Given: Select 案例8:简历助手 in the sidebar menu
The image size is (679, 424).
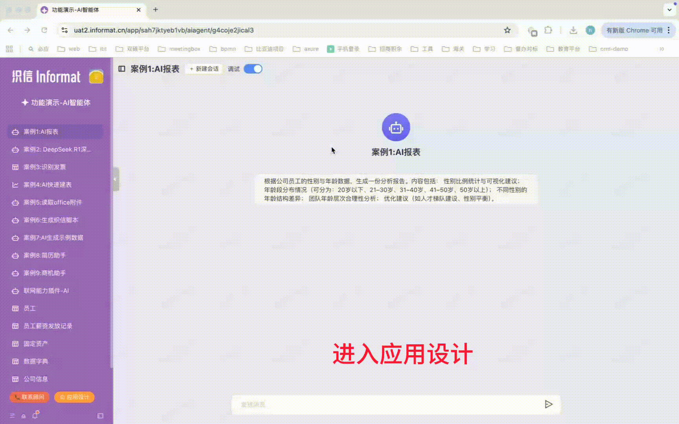Looking at the screenshot, I should point(44,255).
